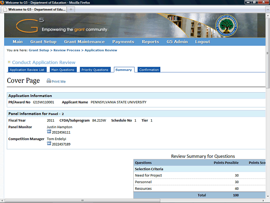Open the Payments menu
270x203 pixels.
(123, 42)
